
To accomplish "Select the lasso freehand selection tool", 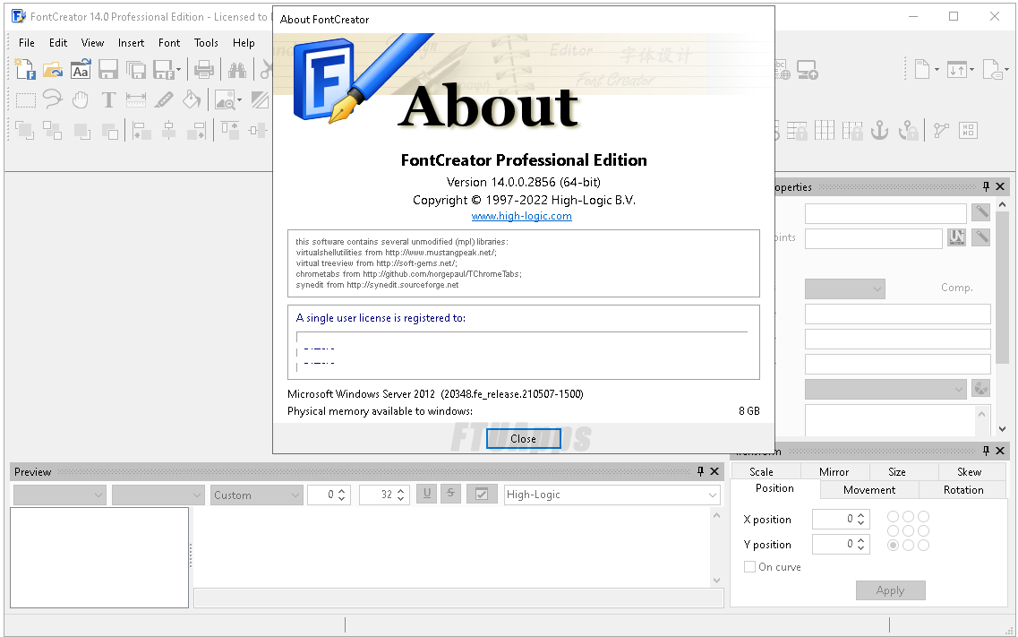I will click(53, 99).
